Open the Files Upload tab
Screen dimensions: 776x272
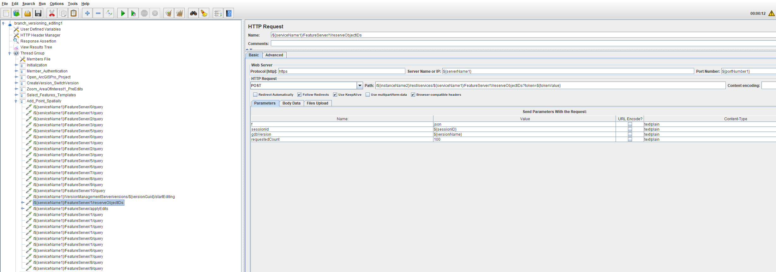coord(318,103)
